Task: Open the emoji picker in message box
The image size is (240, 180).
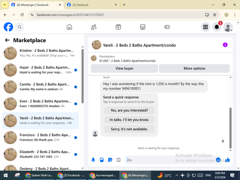Action: pos(218,160)
